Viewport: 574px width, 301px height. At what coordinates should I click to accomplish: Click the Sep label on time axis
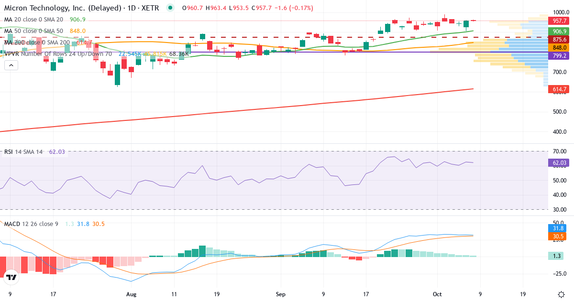click(x=281, y=294)
